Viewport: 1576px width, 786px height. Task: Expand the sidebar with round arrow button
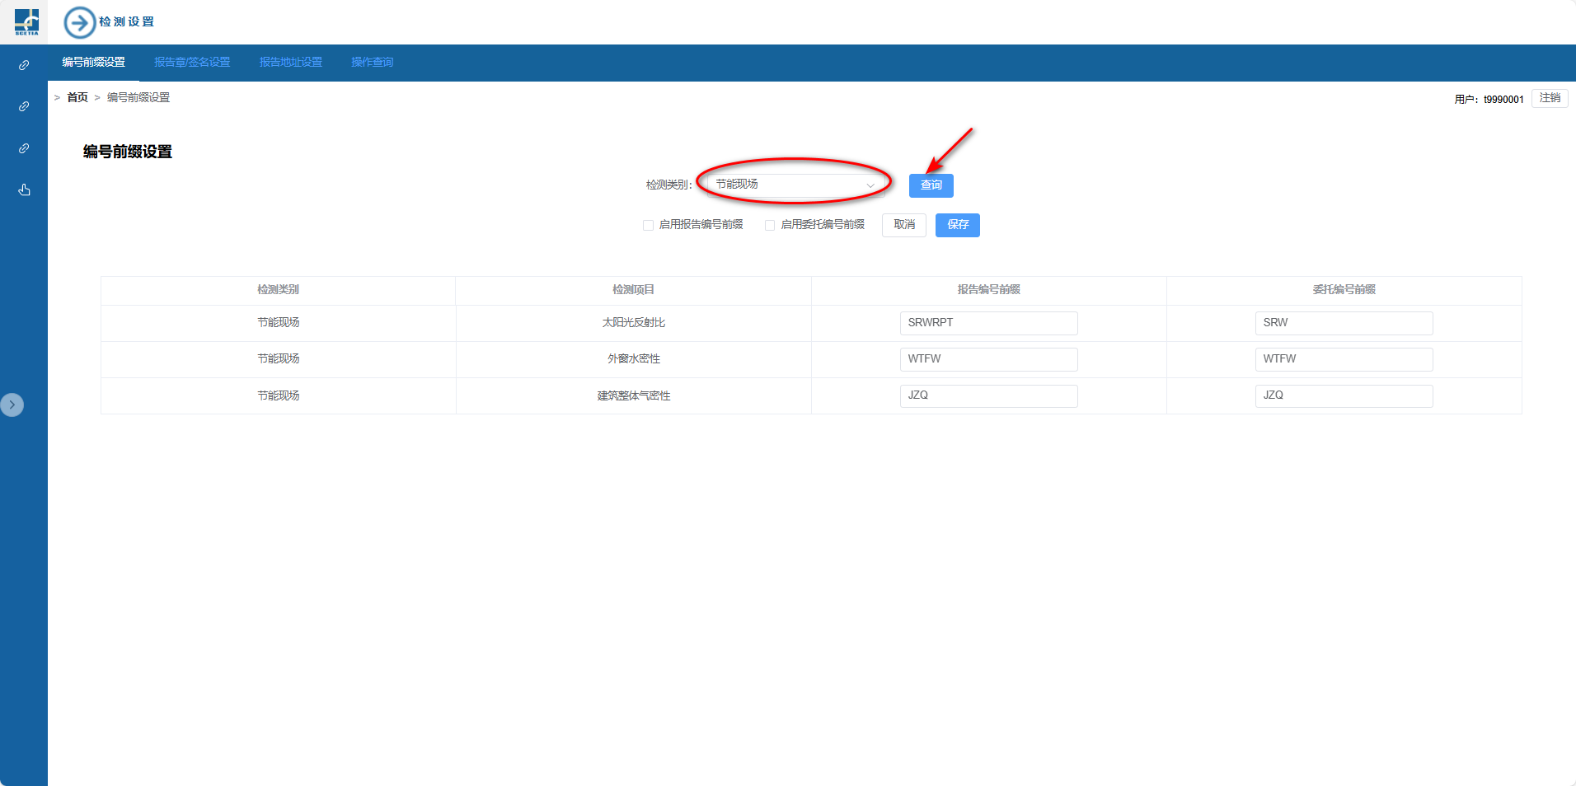pos(12,405)
